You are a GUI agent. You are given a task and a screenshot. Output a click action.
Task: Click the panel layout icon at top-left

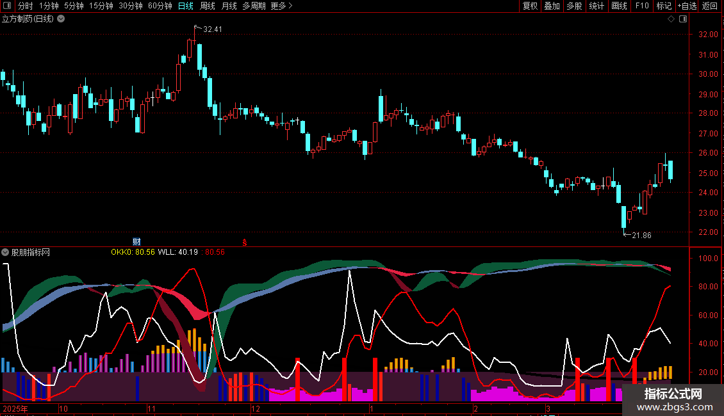[x=6, y=6]
